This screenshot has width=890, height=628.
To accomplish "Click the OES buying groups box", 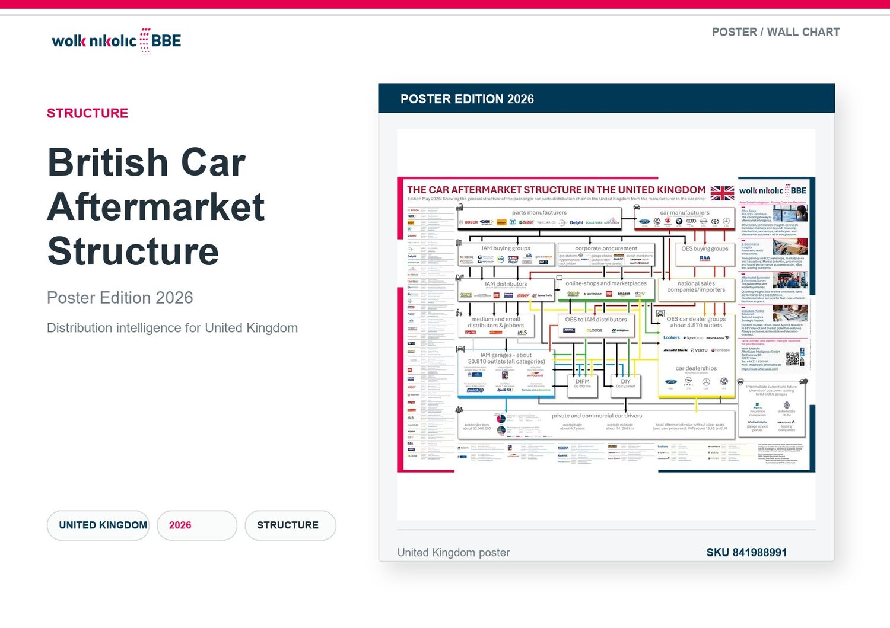I will pos(705,254).
